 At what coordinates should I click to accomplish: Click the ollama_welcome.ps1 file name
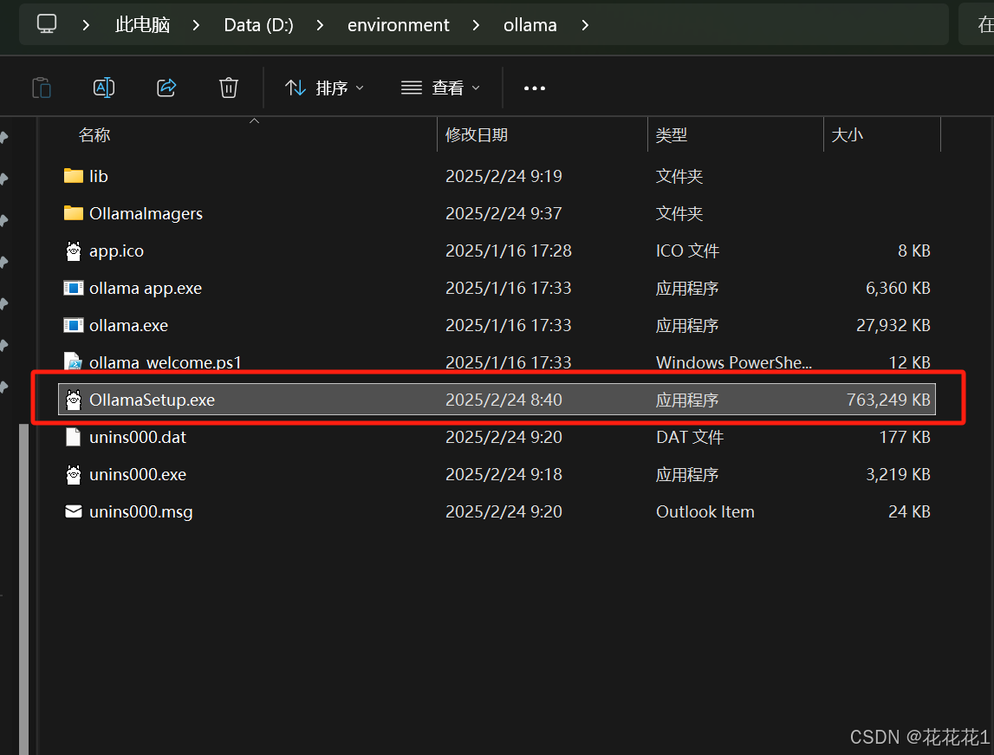tap(166, 362)
